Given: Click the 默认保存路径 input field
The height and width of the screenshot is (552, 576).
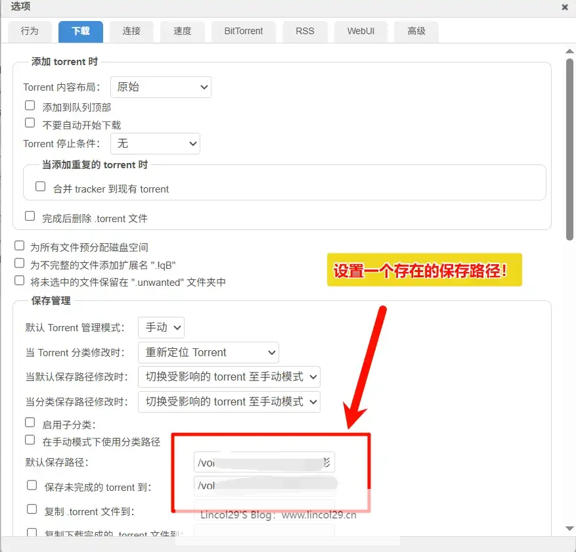Looking at the screenshot, I should (x=264, y=463).
